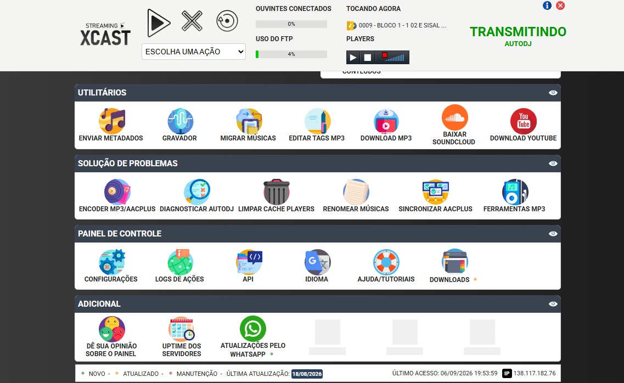The height and width of the screenshot is (383, 624).
Task: Hide the Adicional section
Action: point(553,304)
